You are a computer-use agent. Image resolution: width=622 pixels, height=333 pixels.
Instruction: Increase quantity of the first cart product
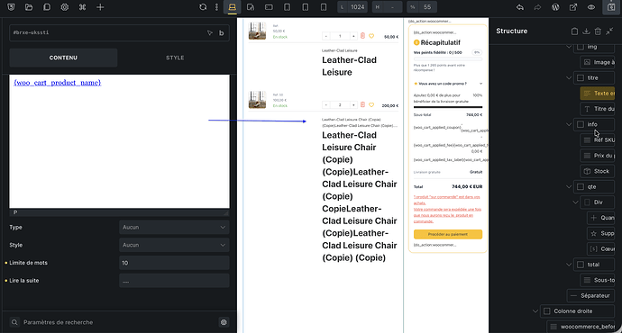coord(353,36)
